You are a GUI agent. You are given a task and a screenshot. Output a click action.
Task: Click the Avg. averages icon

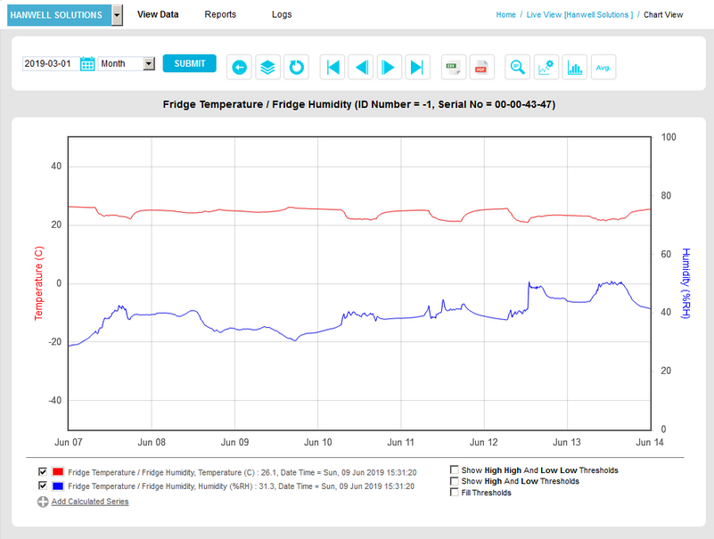(x=603, y=67)
